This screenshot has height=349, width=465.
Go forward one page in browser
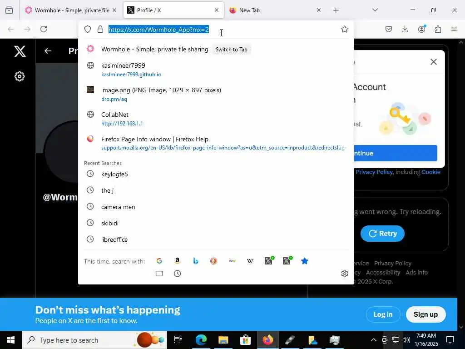click(x=27, y=29)
